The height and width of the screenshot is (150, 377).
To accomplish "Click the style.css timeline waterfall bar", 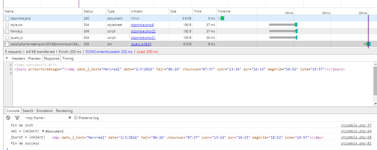I will 283,25.
